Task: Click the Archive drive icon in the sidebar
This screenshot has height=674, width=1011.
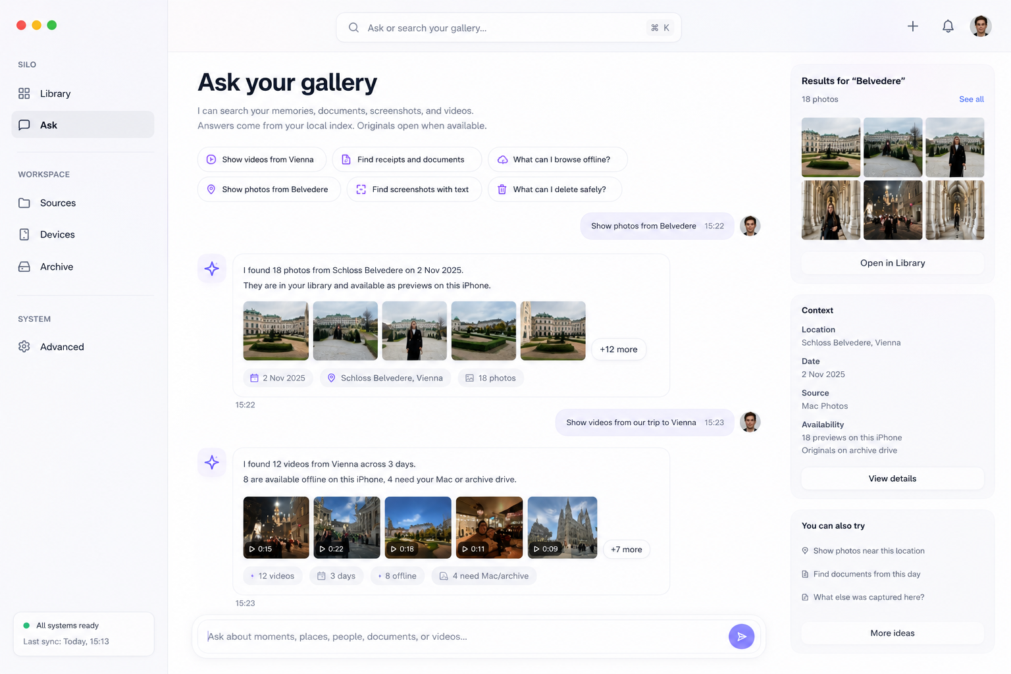Action: 24,267
